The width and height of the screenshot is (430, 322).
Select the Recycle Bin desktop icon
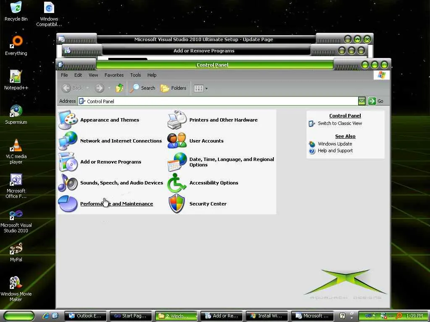coord(16,11)
